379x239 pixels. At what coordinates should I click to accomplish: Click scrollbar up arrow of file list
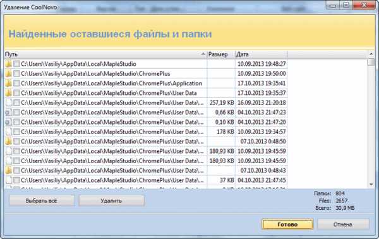tap(371, 54)
